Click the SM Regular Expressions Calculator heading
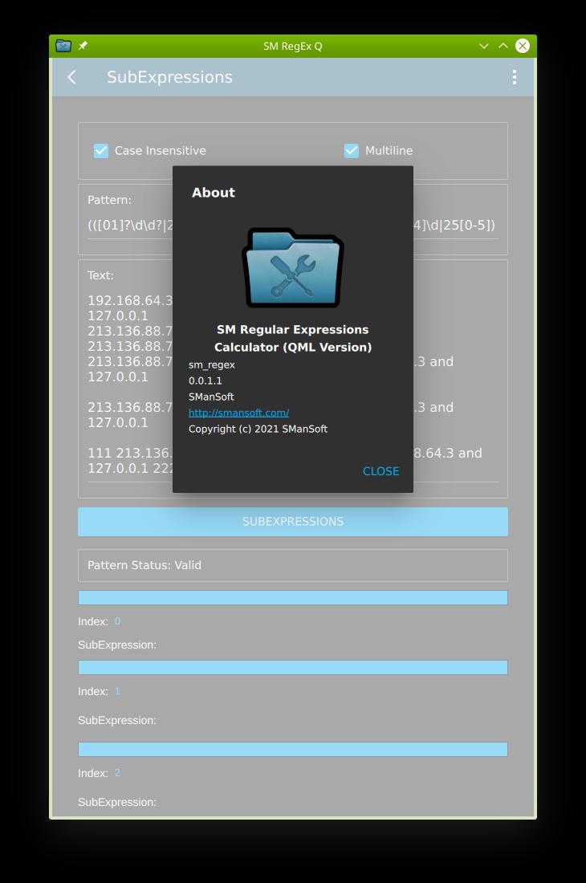Image resolution: width=586 pixels, height=883 pixels. coord(293,339)
